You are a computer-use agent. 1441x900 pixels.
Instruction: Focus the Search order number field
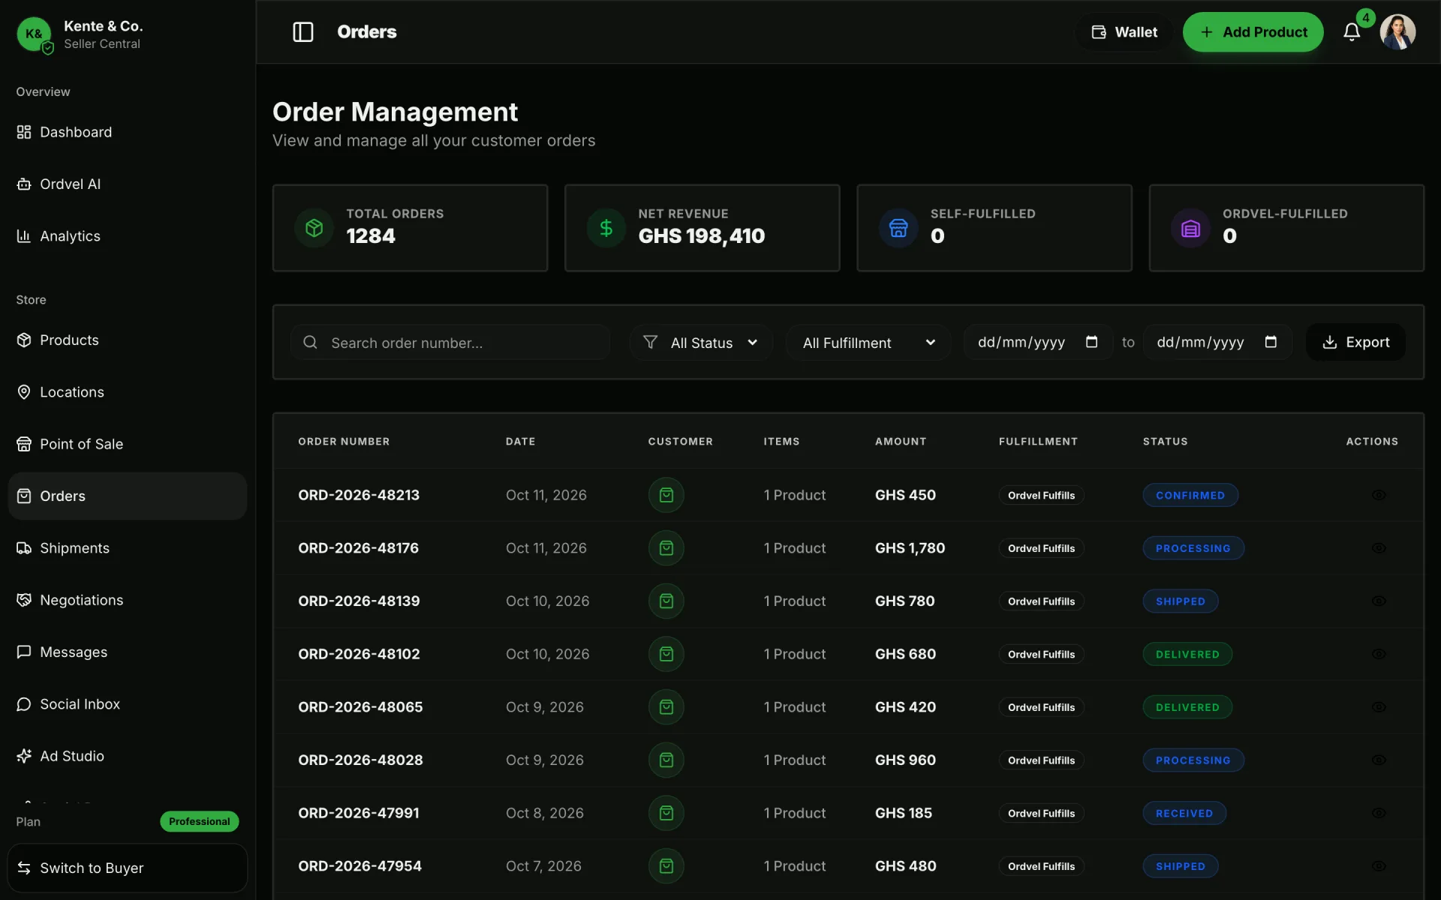[450, 343]
